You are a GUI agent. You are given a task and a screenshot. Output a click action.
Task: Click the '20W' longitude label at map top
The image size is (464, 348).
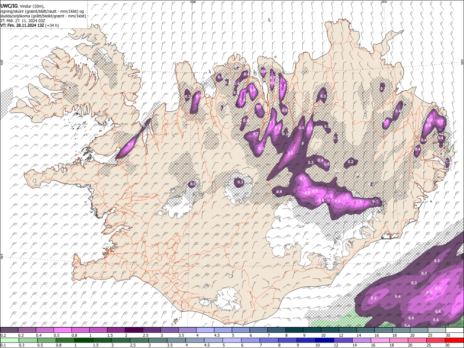click(193, 2)
